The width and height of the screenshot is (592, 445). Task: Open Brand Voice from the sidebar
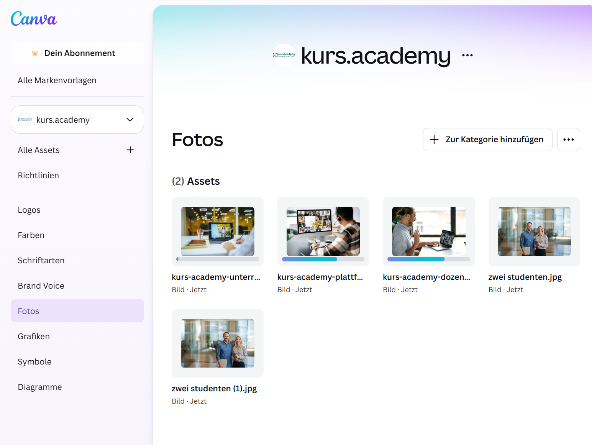[41, 286]
